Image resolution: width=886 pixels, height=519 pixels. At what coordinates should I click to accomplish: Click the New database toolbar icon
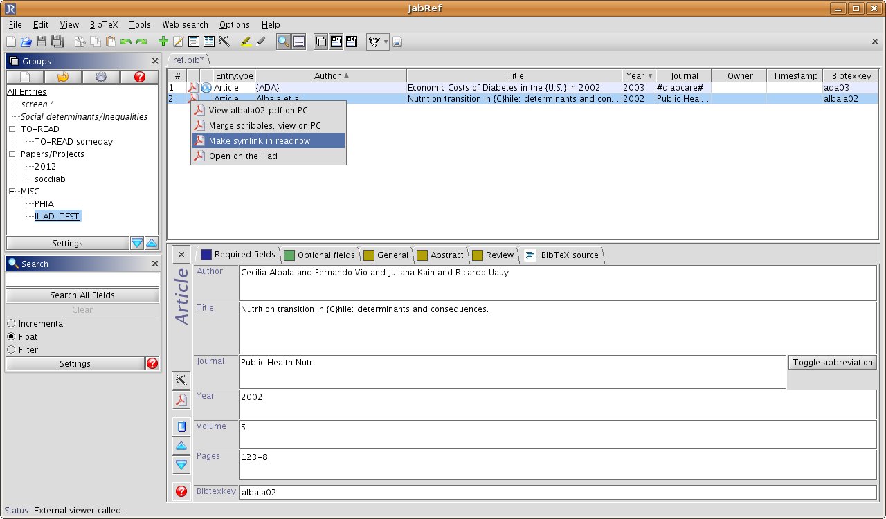coord(11,42)
